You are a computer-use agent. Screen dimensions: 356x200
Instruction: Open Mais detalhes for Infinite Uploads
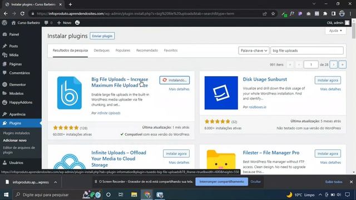(179, 163)
